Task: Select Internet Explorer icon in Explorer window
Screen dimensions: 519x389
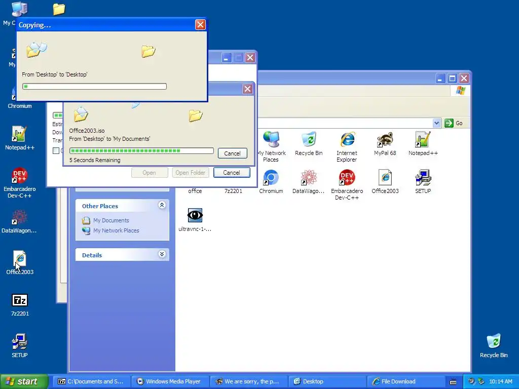Action: (x=347, y=146)
